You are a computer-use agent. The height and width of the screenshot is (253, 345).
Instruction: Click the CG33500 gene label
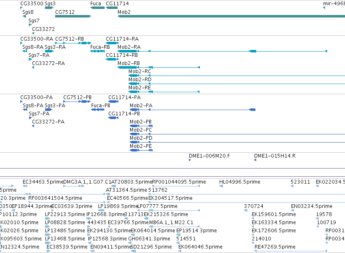[32, 4]
